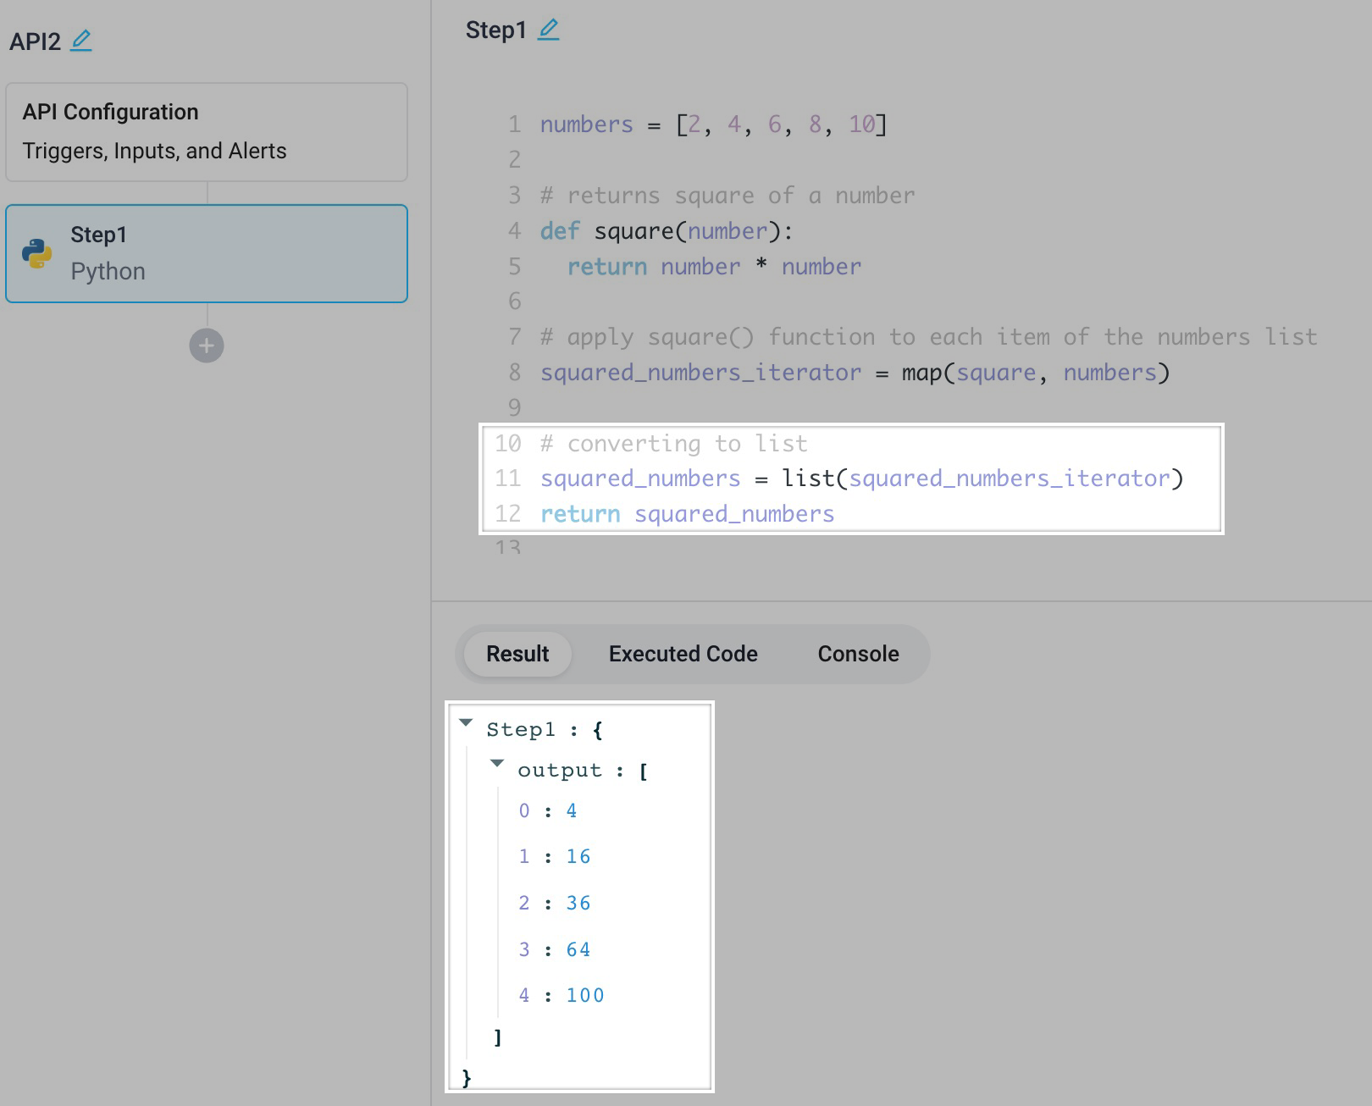
Task: Click the plus icon to add a new step
Action: pos(207,346)
